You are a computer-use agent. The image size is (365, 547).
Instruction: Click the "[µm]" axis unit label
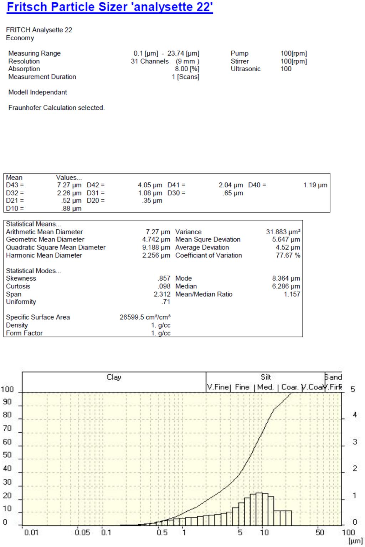pyautogui.click(x=355, y=541)
